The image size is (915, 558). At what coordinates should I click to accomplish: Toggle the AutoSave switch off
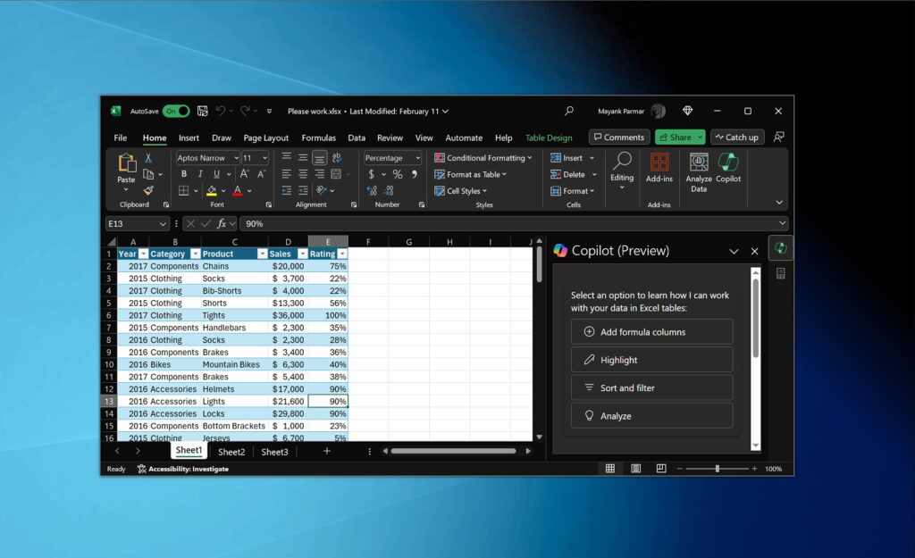[176, 111]
